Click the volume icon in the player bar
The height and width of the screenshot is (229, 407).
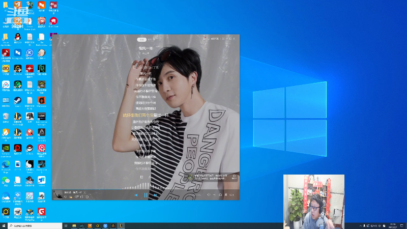pyautogui.click(x=209, y=195)
